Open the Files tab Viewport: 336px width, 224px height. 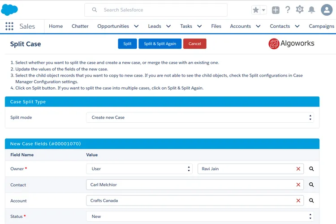tap(216, 26)
